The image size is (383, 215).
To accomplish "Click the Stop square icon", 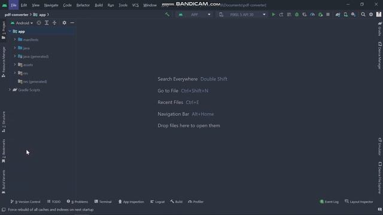I will [328, 14].
